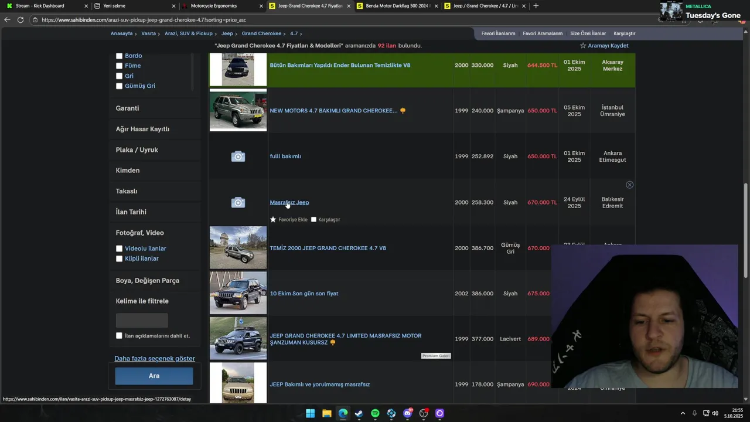Close the Yeni sekme tab
Viewport: 750px width, 422px height.
[173, 6]
